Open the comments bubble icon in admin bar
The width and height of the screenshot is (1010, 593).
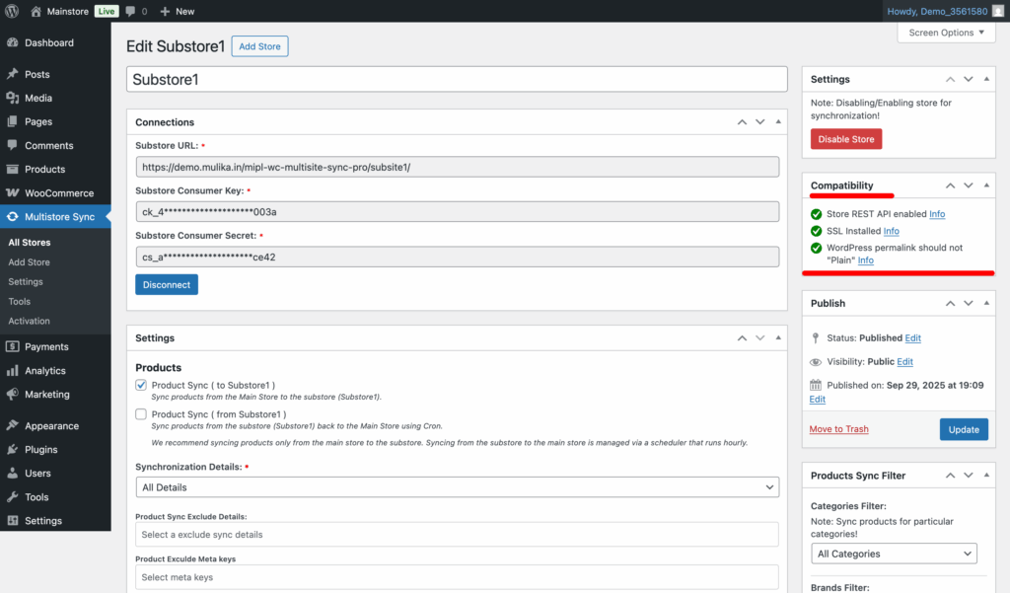[x=131, y=11]
